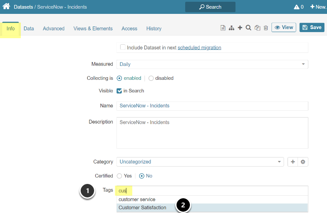Switch to the Info tab
Screen dimensions: 327x213
(x=10, y=29)
